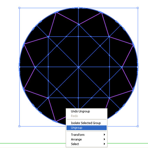Viewport: 148px width, 148px height.
Task: Click Ungroup in the context menu
Action: click(86, 128)
